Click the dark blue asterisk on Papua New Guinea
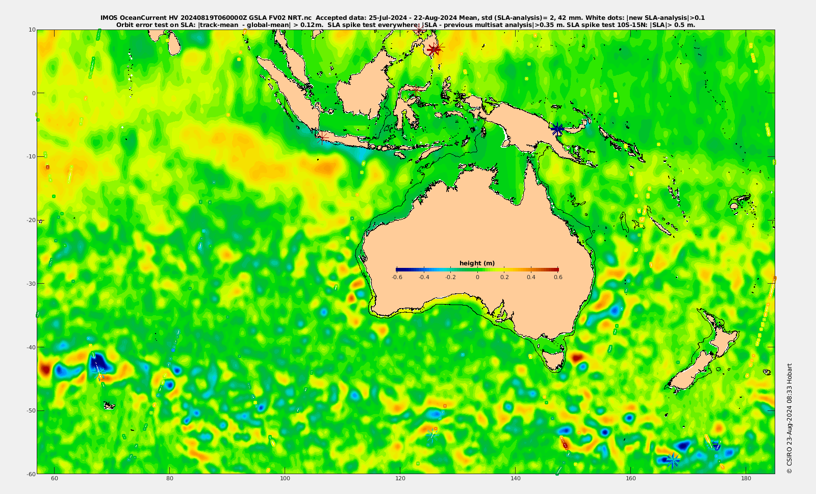Viewport: 816px width, 494px height. click(x=557, y=129)
